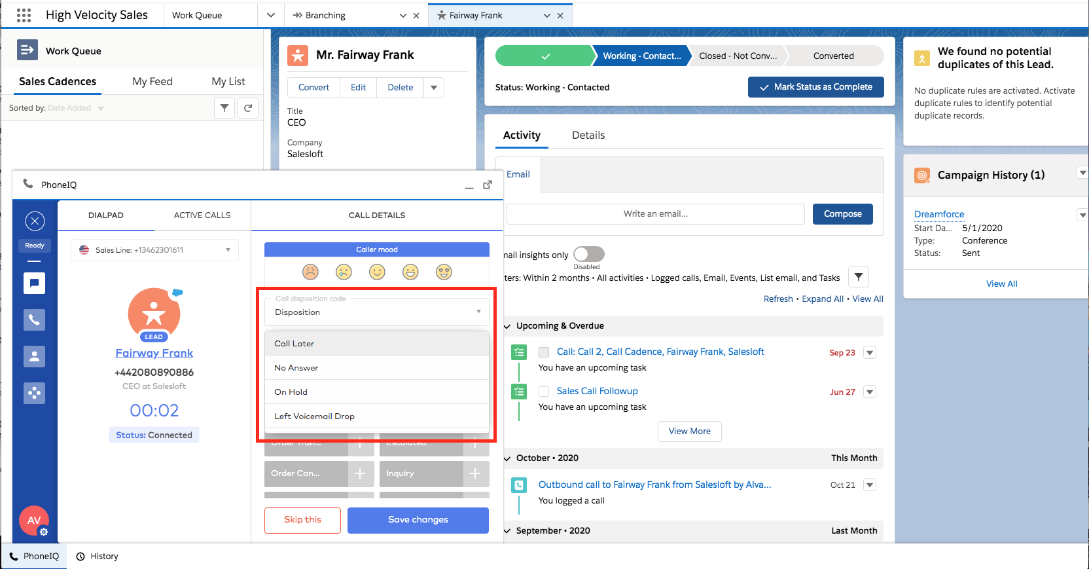Click Mark Status as Complete
Viewport: 1089px width, 569px height.
tap(816, 87)
